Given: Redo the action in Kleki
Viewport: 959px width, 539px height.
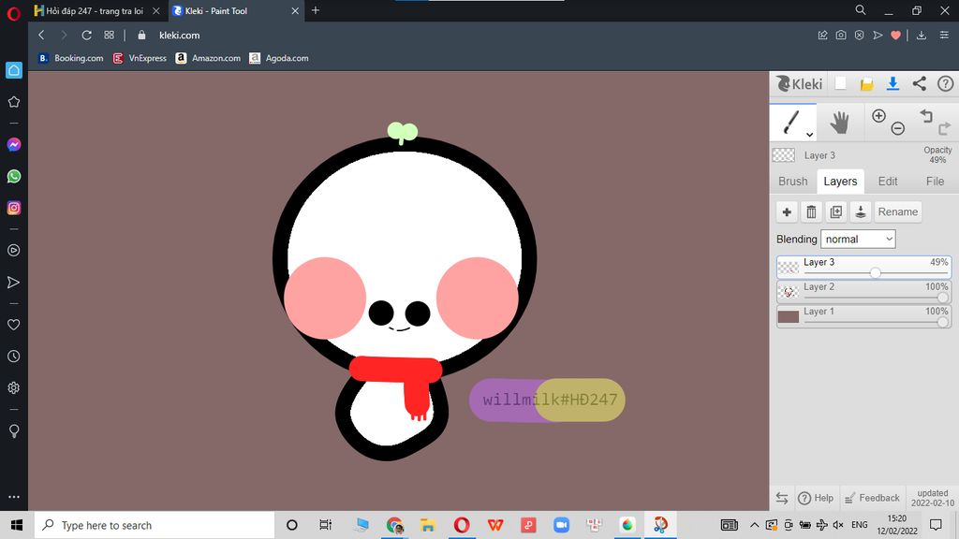Looking at the screenshot, I should pos(944,128).
